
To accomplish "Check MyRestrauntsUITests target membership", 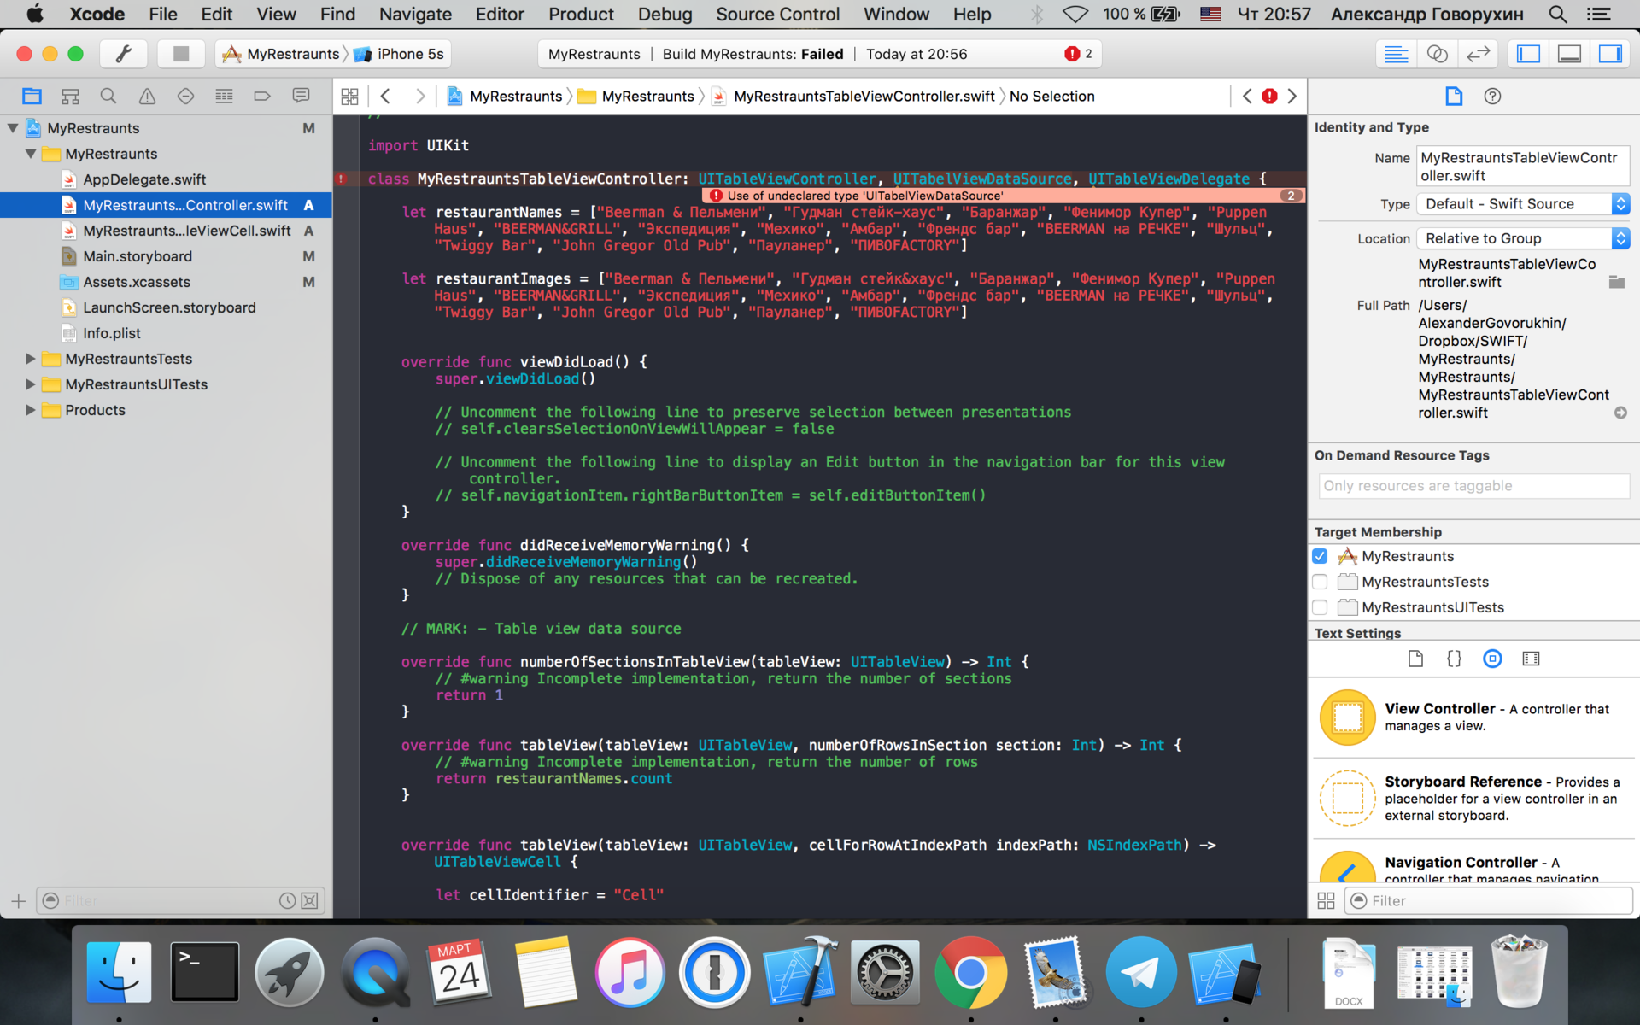I will coord(1320,607).
